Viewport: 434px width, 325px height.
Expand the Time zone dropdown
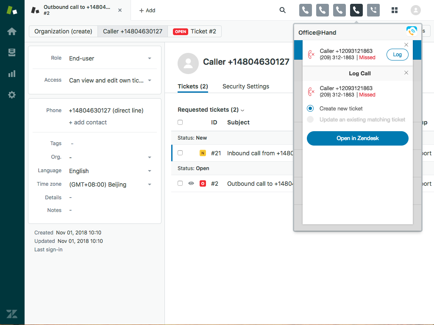click(149, 185)
